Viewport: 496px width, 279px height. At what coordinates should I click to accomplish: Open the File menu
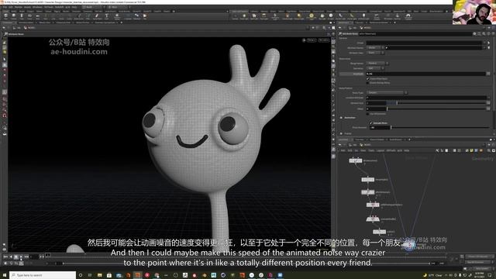pyautogui.click(x=5, y=7)
